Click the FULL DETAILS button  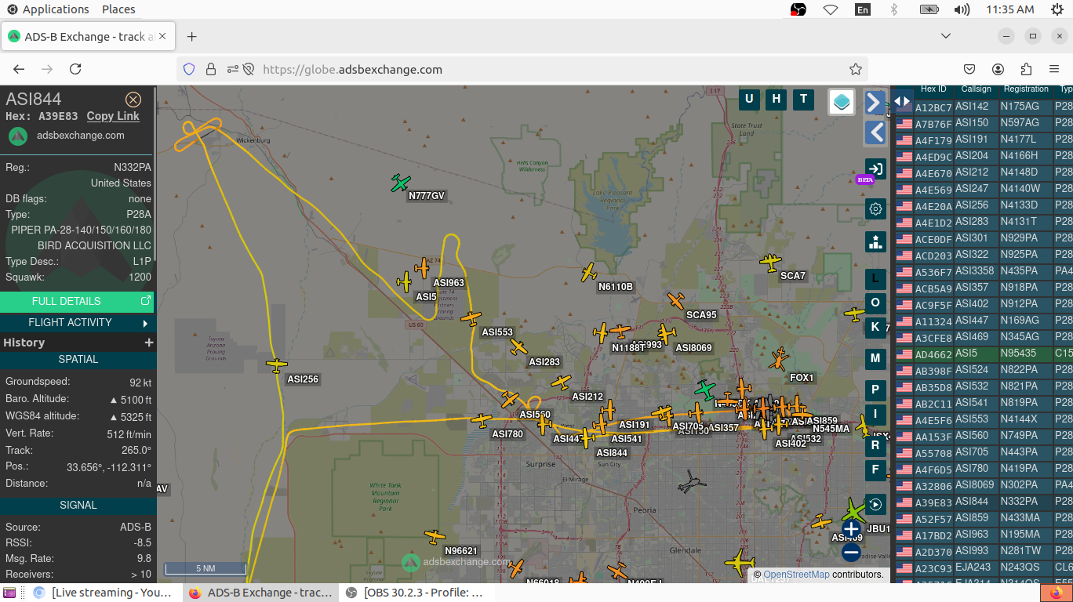pyautogui.click(x=77, y=301)
